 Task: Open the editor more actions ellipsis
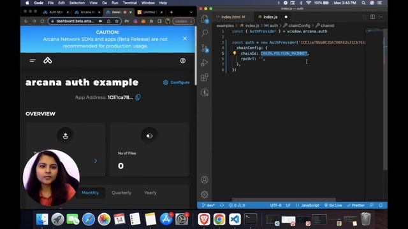pyautogui.click(x=381, y=17)
